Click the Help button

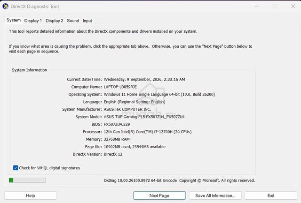point(31,195)
